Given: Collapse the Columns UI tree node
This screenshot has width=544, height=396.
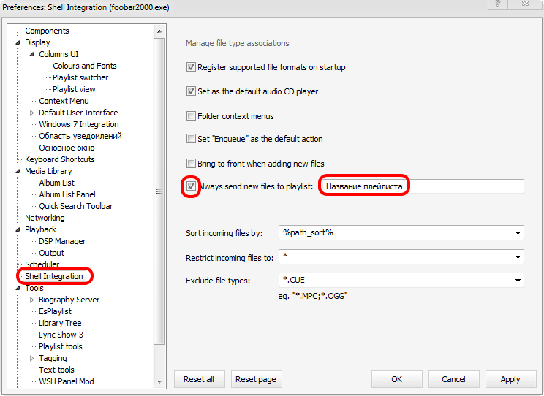Looking at the screenshot, I should point(32,54).
